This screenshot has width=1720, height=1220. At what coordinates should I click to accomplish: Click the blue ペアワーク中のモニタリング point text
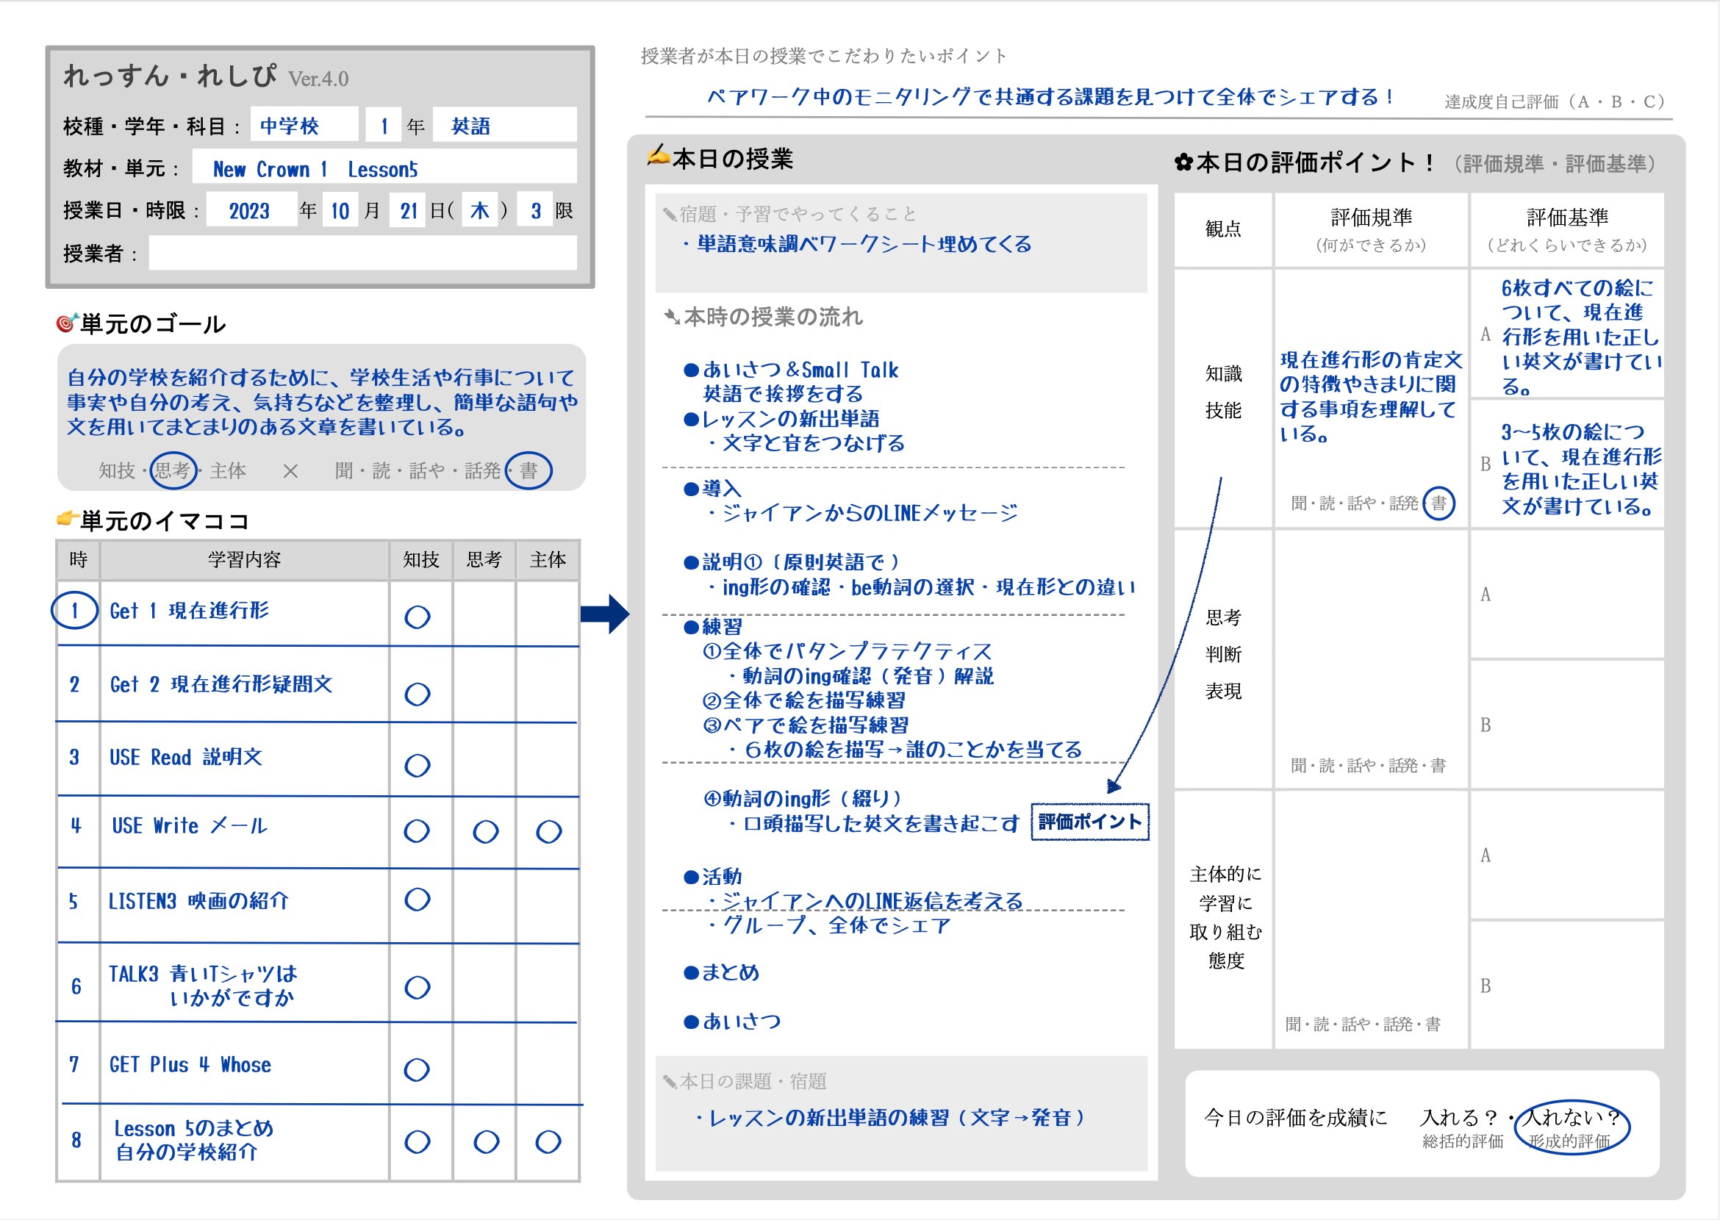click(x=1050, y=97)
